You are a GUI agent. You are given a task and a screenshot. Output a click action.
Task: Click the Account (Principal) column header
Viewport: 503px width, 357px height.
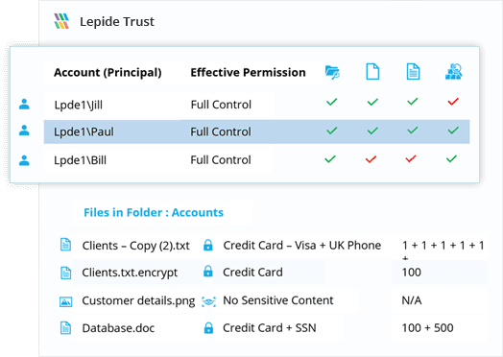coord(108,73)
